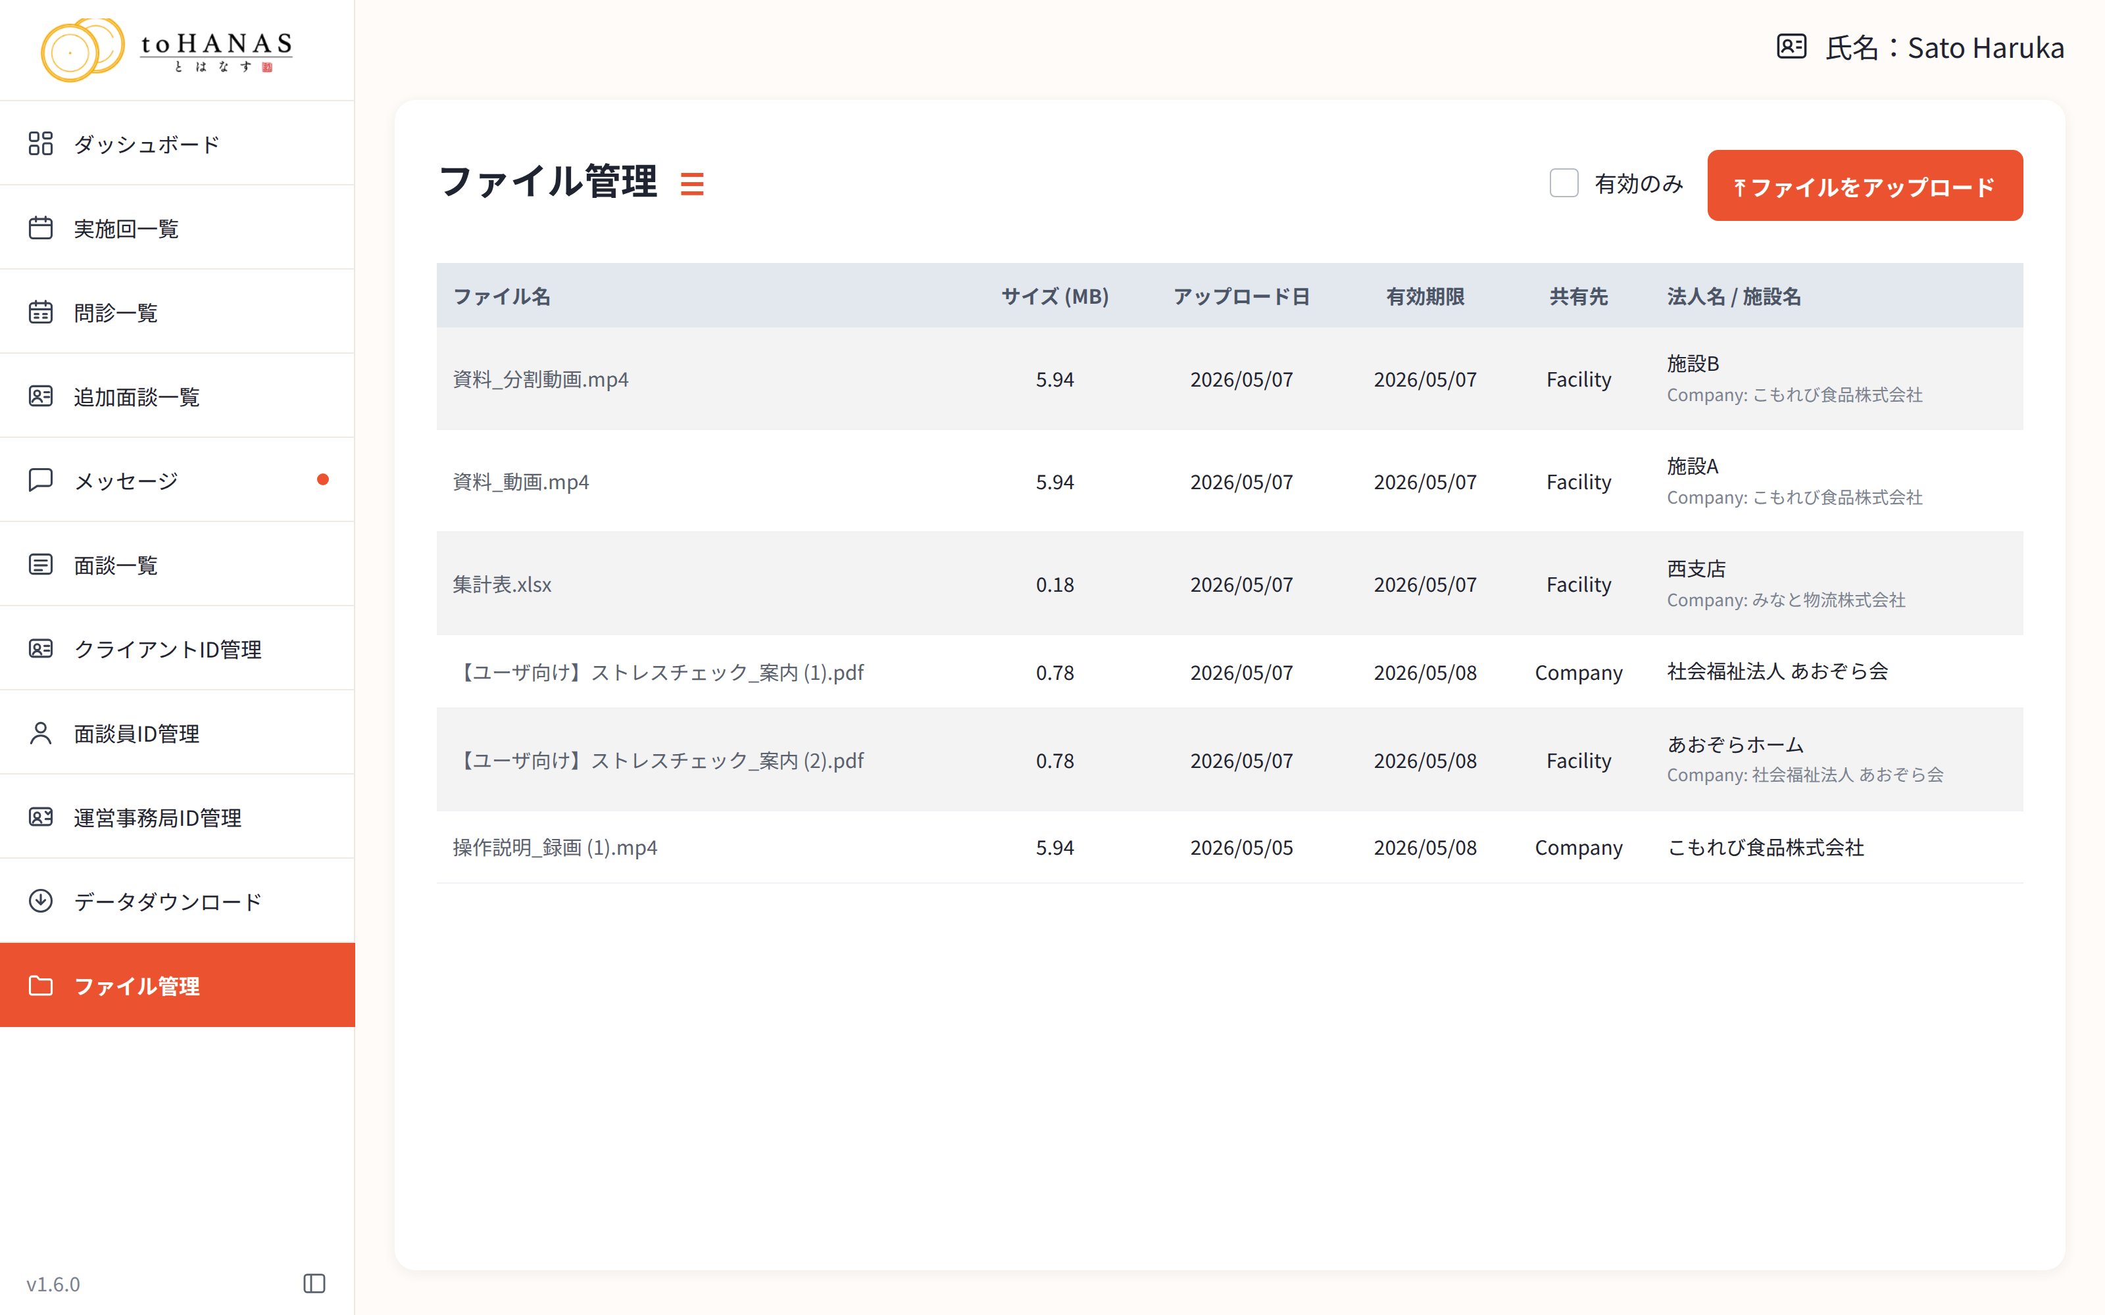Image resolution: width=2105 pixels, height=1315 pixels.
Task: Click the 実施回一覧 calendar icon
Action: click(41, 228)
